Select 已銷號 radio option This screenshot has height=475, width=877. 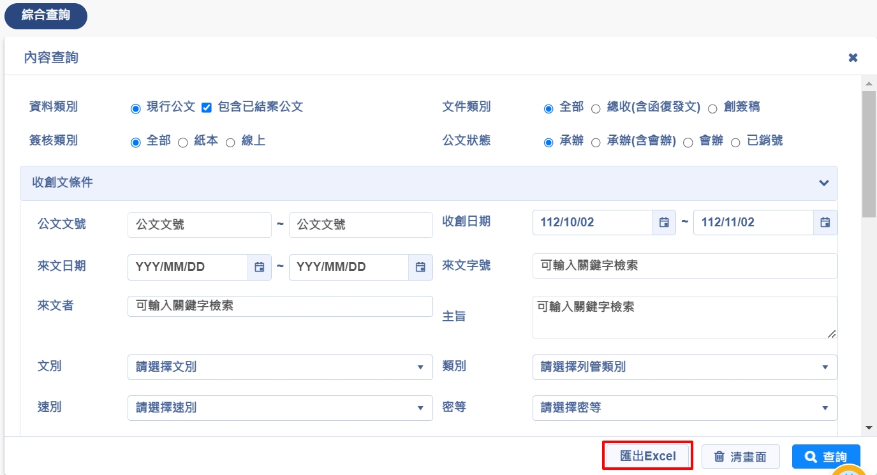click(735, 143)
